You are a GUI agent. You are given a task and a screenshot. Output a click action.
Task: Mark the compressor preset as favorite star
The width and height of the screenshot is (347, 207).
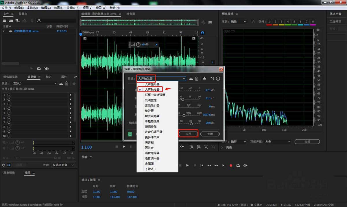(204, 79)
